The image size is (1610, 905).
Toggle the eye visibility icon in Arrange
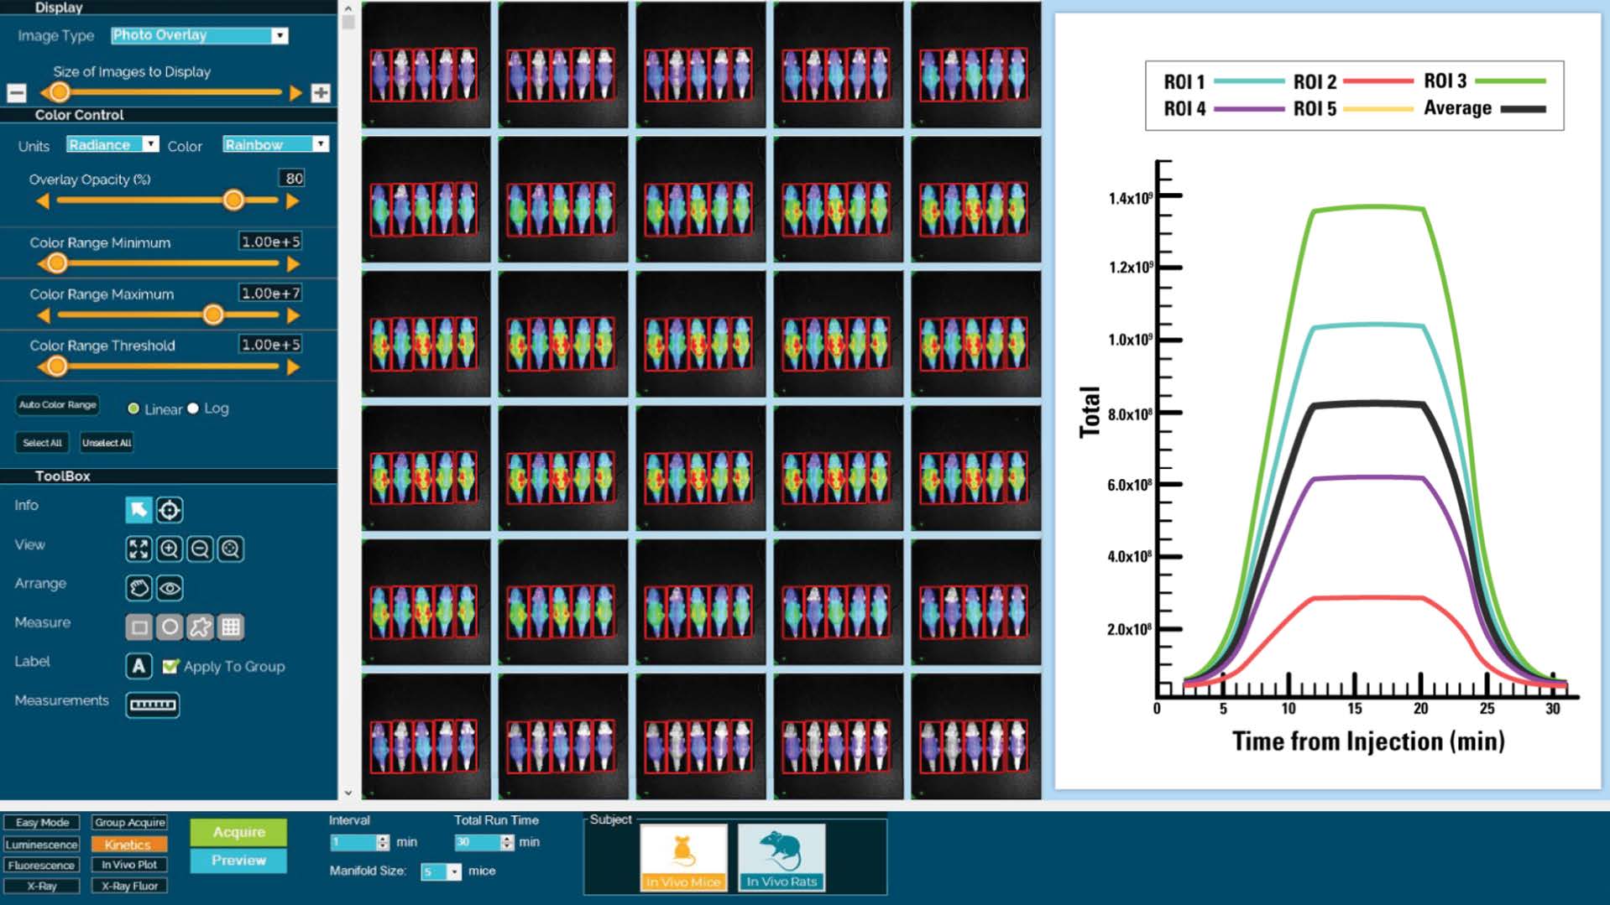[x=170, y=588]
